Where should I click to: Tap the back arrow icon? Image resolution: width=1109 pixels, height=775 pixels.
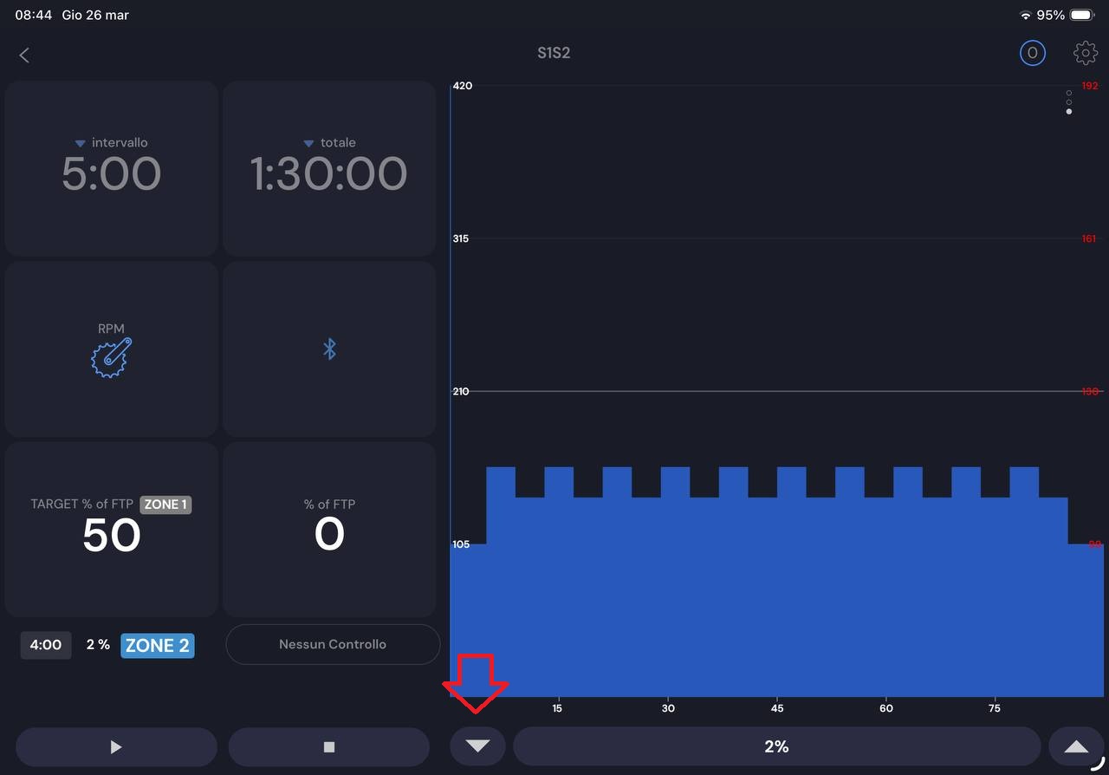click(24, 55)
